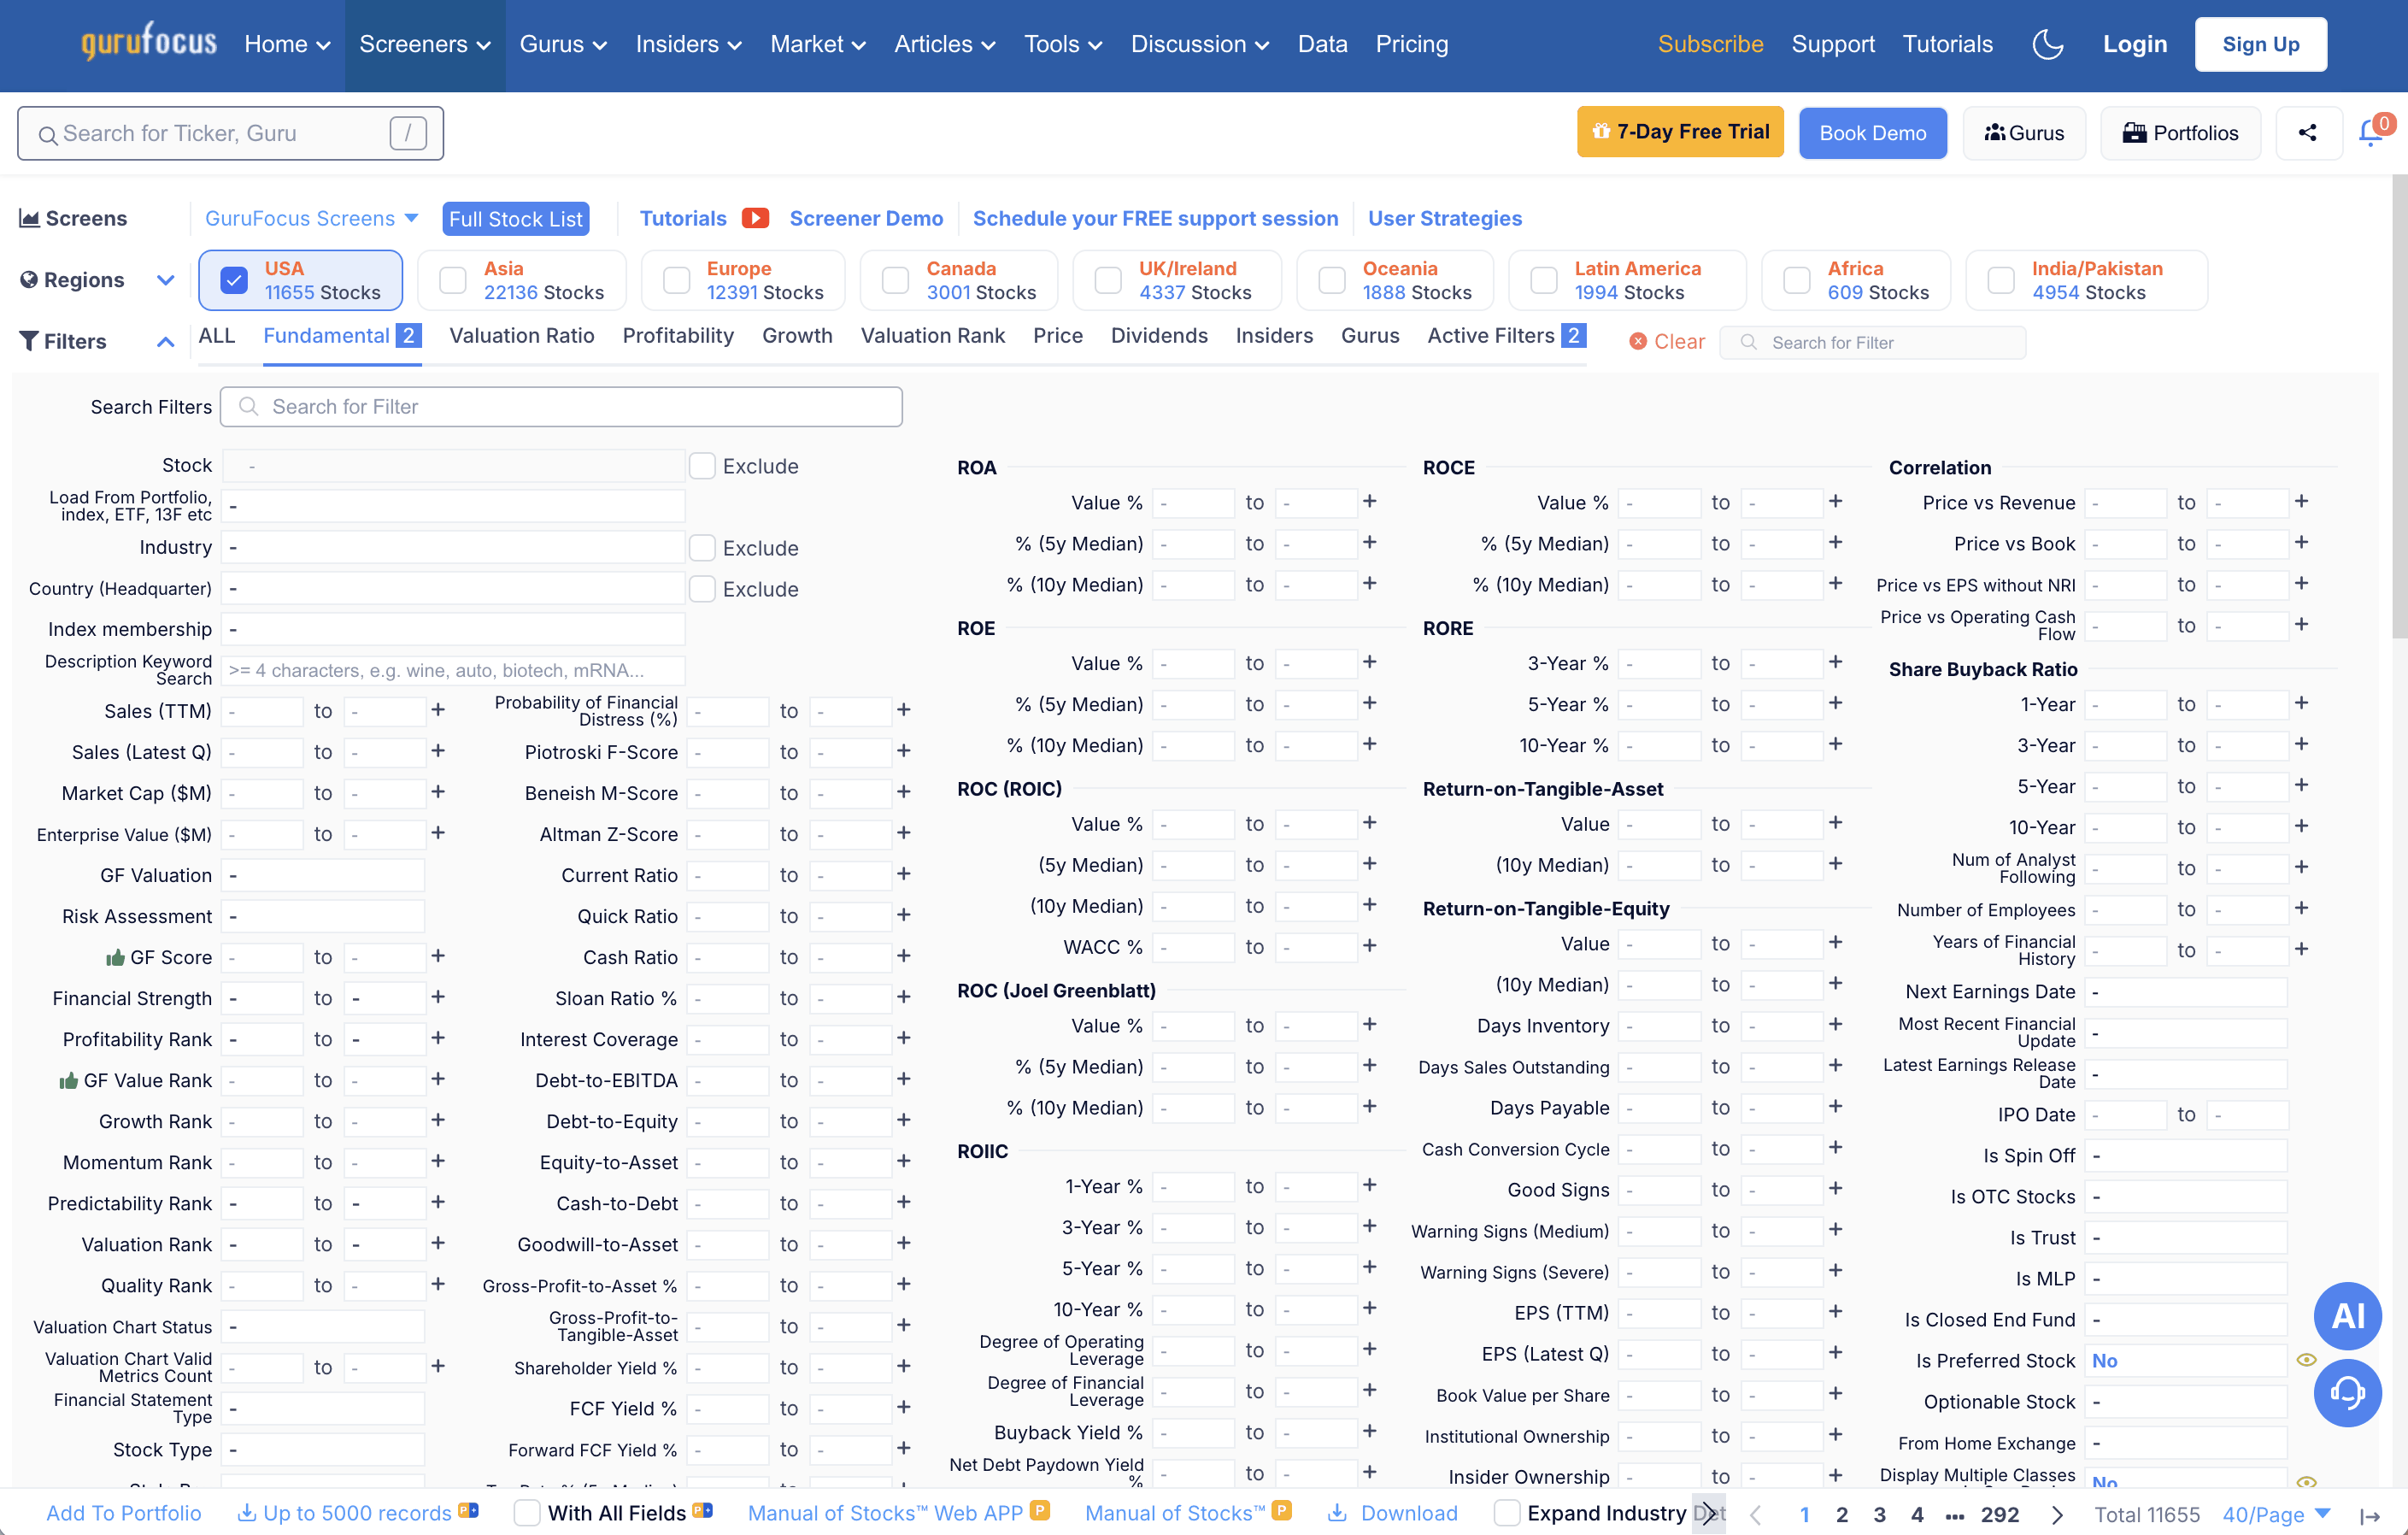Focus the Search for Ticker, Guru field
The image size is (2408, 1535).
[230, 133]
